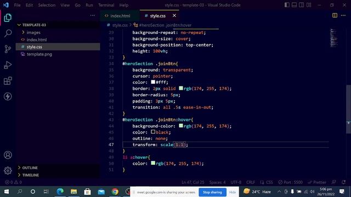Open the Search view in activity bar
The image size is (351, 197).
8,33
